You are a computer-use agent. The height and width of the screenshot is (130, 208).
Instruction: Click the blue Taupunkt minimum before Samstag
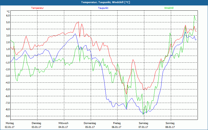pos(143,114)
